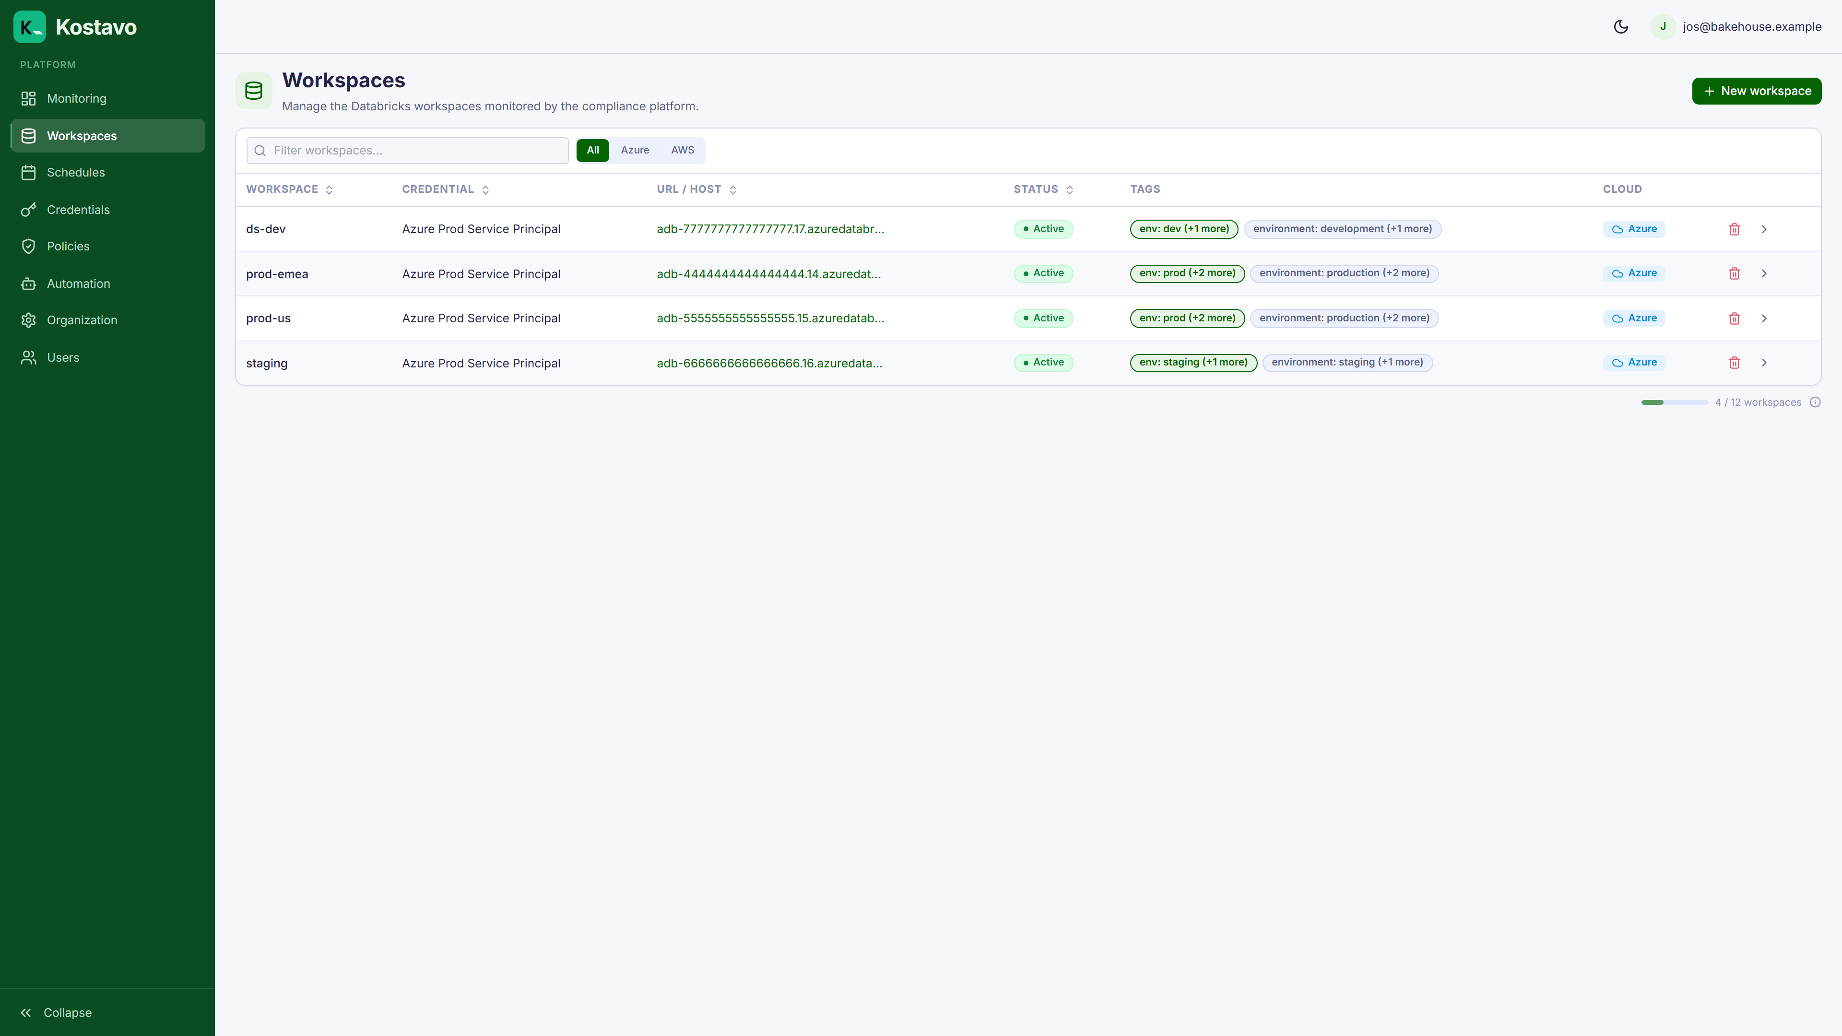Expand the prod-us row chevron
Image resolution: width=1842 pixels, height=1036 pixels.
pyautogui.click(x=1764, y=318)
